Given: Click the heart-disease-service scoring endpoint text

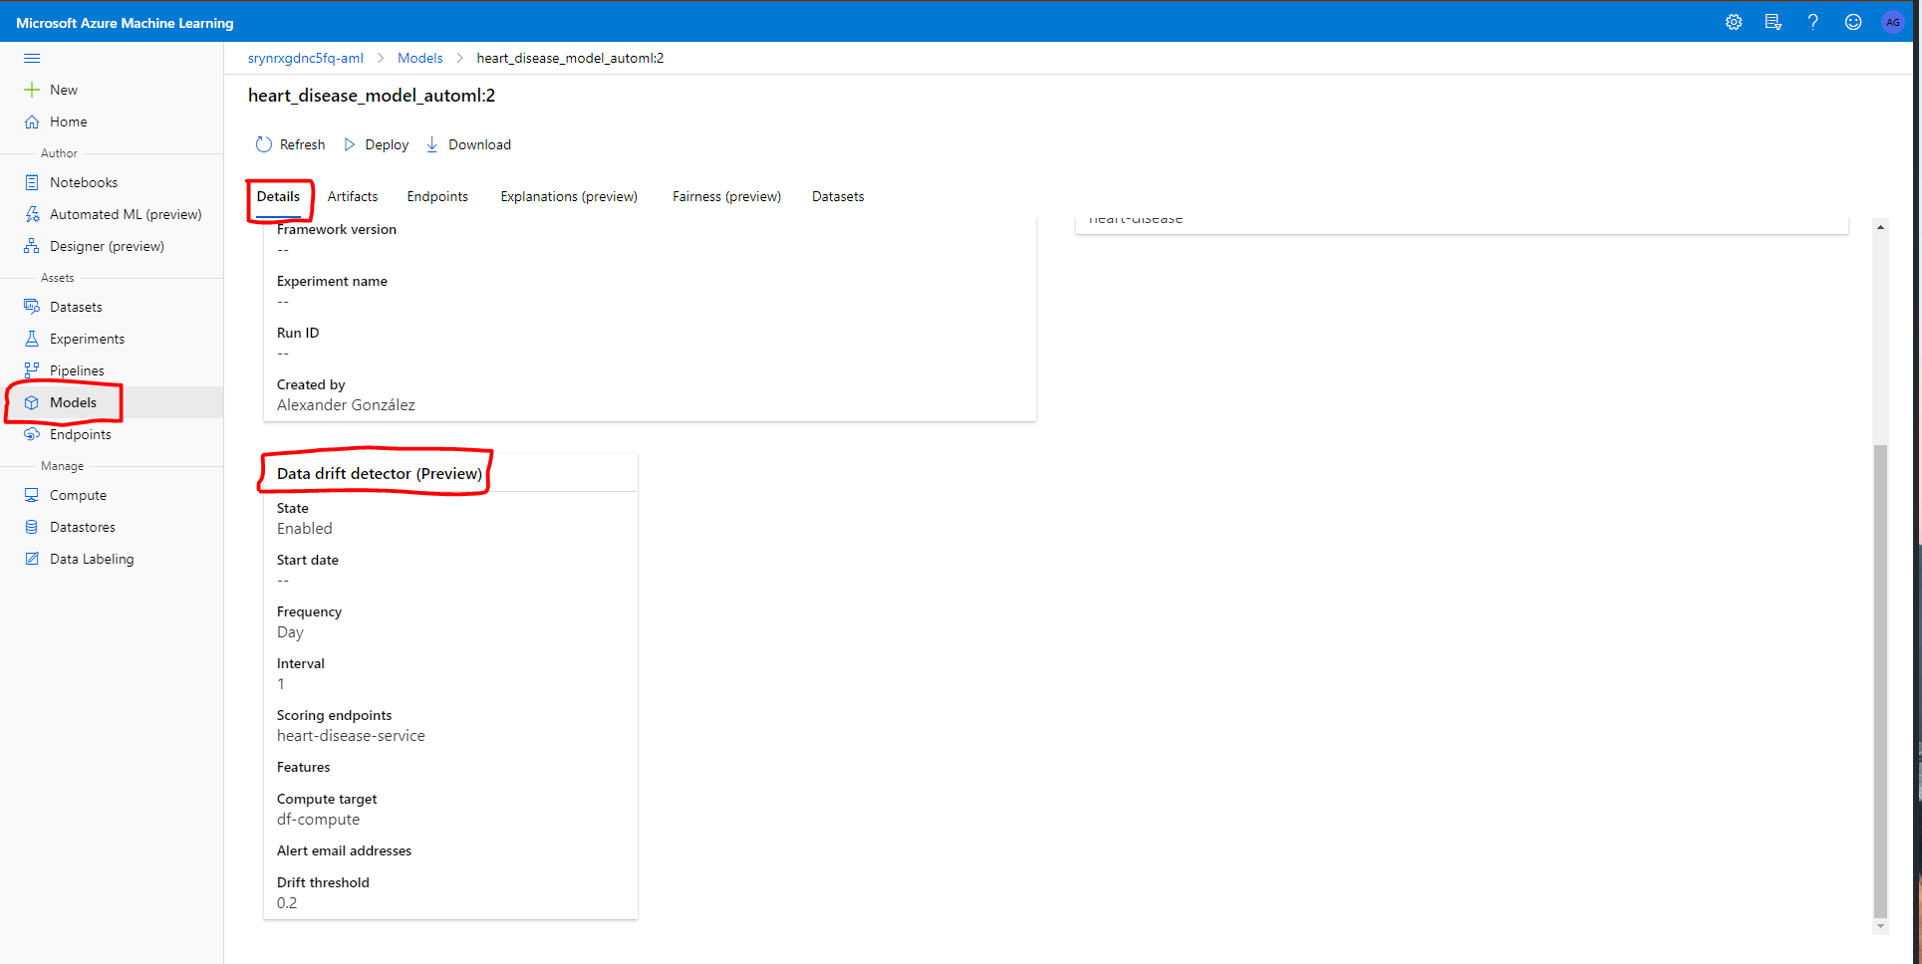Looking at the screenshot, I should (351, 736).
